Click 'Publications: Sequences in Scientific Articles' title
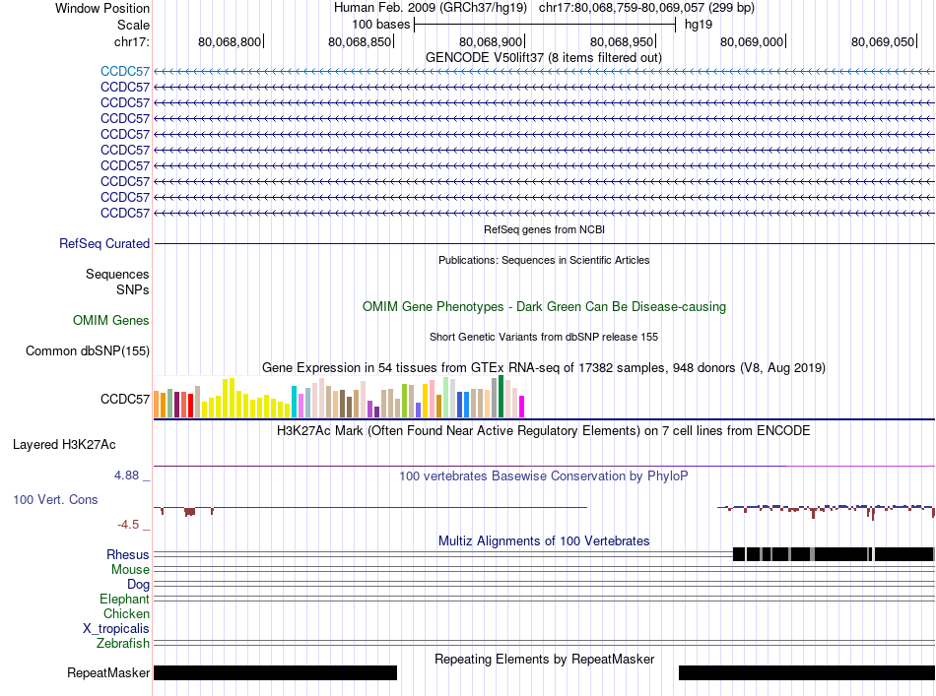936x696 pixels. pyautogui.click(x=544, y=260)
